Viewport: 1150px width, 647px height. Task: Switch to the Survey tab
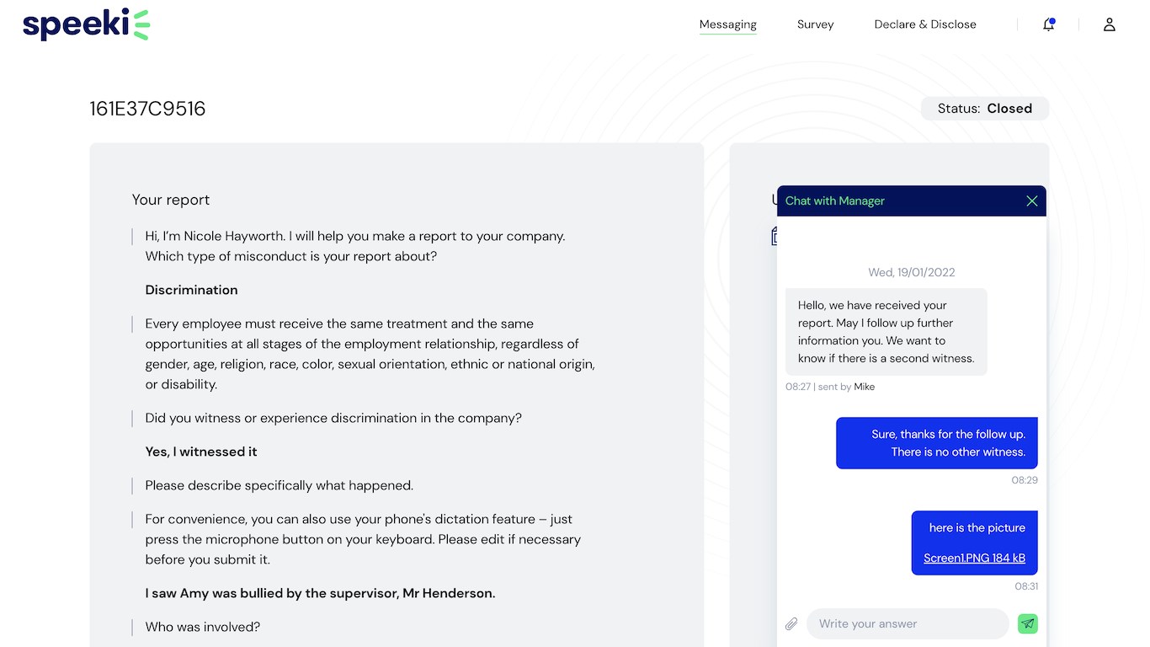(x=815, y=24)
